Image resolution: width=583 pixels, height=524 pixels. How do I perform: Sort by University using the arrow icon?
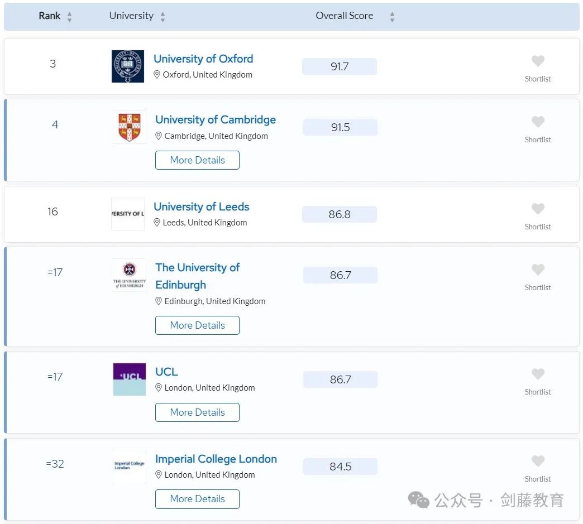click(x=163, y=16)
